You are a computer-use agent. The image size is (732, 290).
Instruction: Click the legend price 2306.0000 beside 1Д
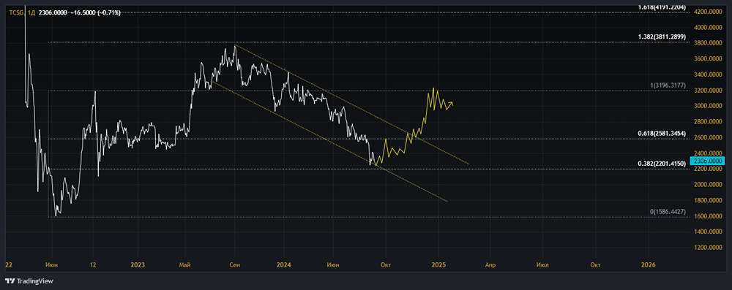(x=53, y=12)
